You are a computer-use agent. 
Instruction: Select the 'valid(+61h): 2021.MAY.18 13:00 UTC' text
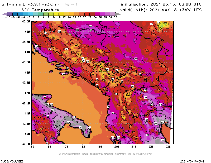pyautogui.click(x=161, y=10)
